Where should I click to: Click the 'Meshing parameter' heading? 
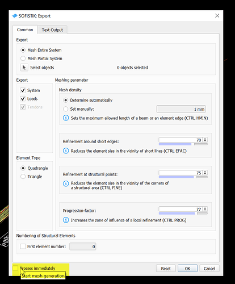point(72,80)
